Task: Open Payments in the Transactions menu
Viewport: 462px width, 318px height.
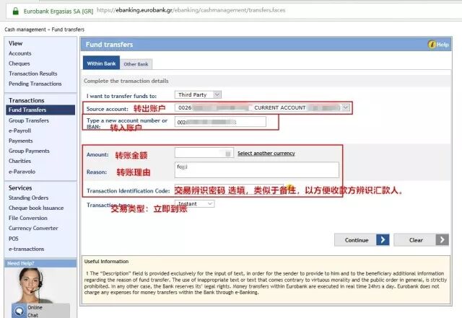Action: click(21, 141)
